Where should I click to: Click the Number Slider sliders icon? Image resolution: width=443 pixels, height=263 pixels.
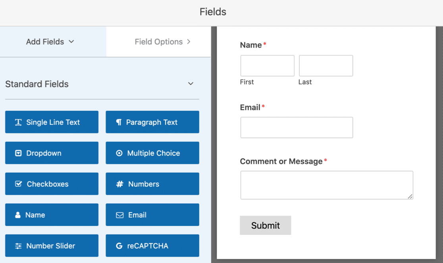[x=18, y=246]
